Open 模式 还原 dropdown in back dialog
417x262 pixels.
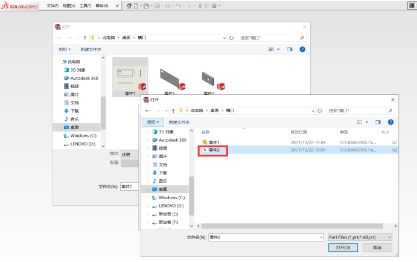(x=130, y=155)
